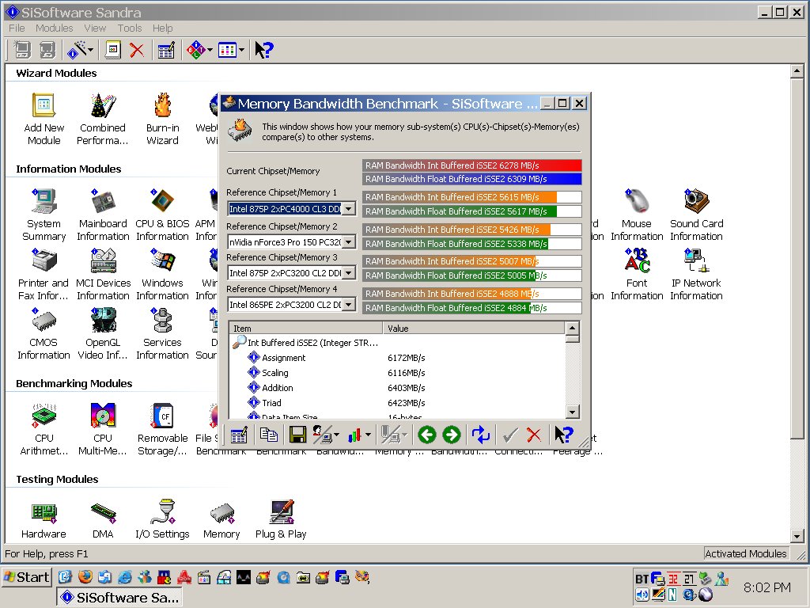Viewport: 810px width, 608px height.
Task: Click the red Int Buffered 6278 MB/s bar
Action: click(x=471, y=165)
